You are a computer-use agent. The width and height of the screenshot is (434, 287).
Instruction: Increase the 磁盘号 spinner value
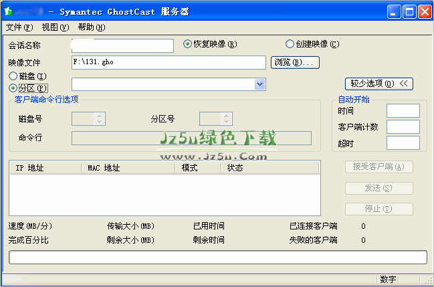coord(100,116)
